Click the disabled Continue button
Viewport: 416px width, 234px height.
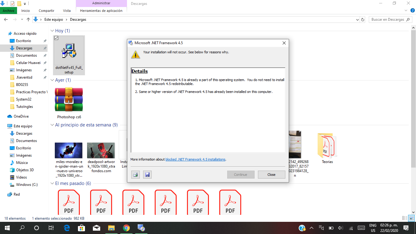click(241, 175)
